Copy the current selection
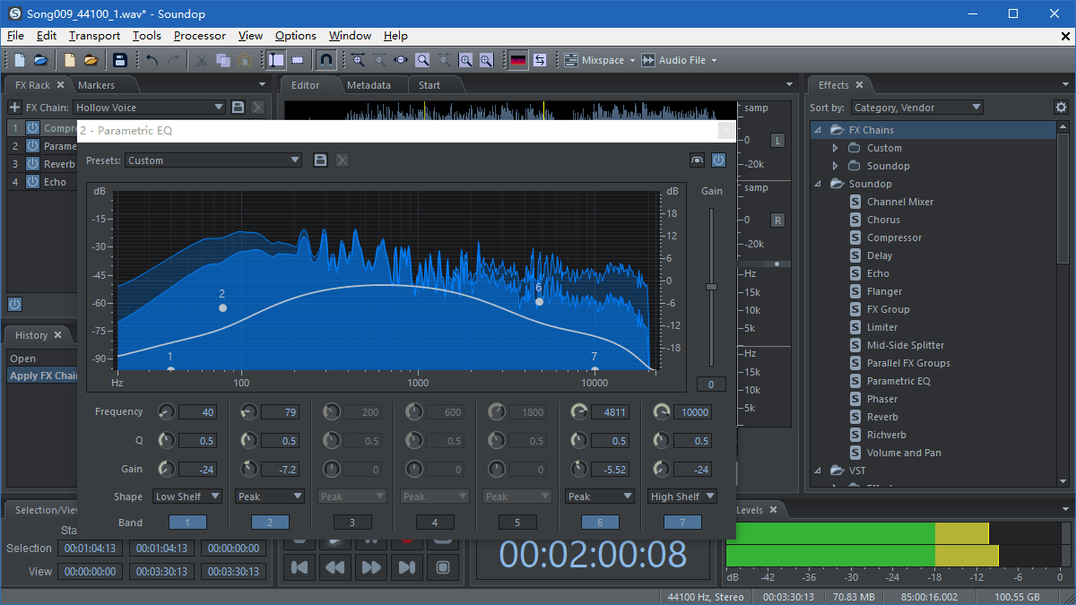 tap(222, 59)
